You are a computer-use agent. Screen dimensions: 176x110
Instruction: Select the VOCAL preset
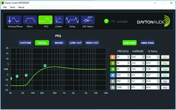tap(42, 43)
